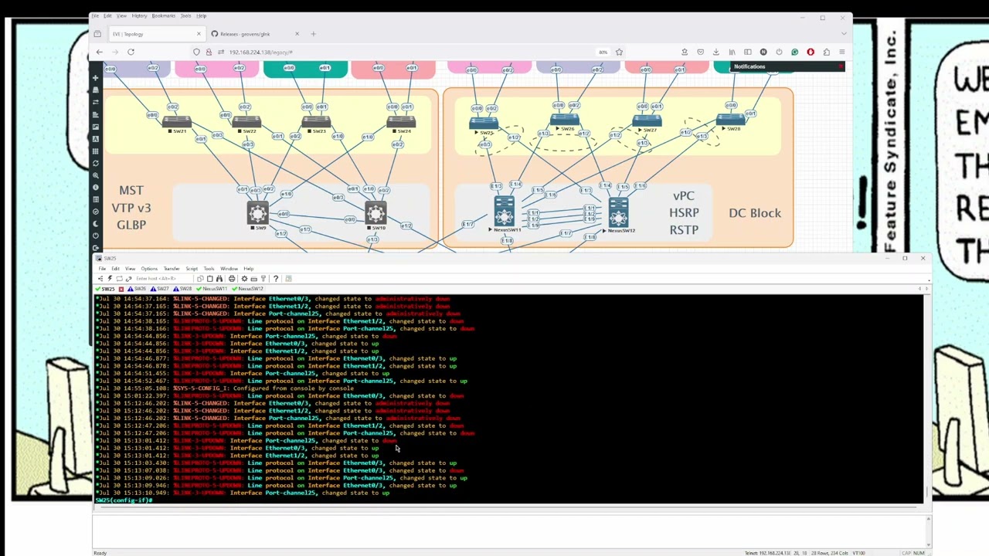Refresh the topology using the sidebar refresh icon

(x=96, y=163)
